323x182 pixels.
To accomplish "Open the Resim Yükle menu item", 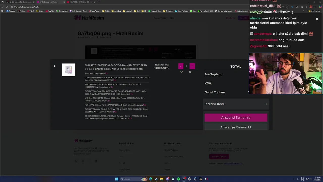I will [160, 18].
